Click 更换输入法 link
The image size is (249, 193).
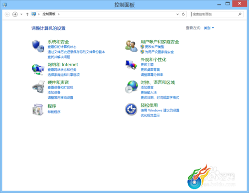149,93
